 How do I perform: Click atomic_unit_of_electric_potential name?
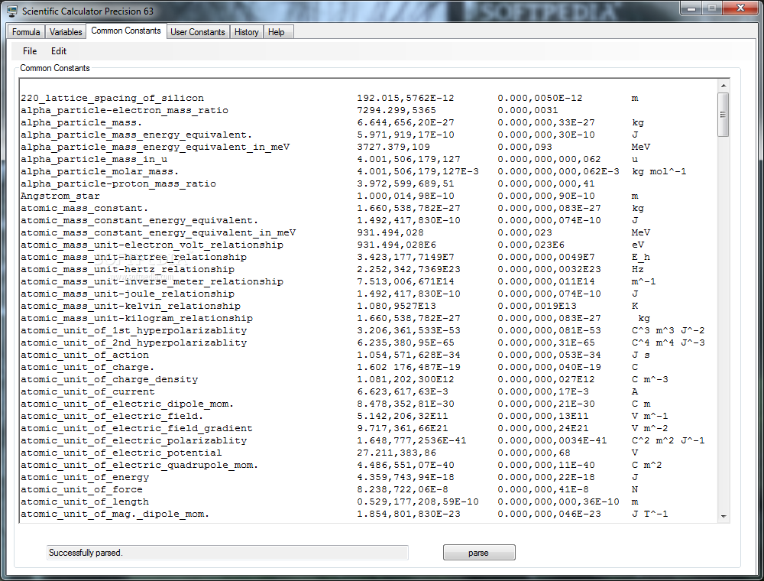(121, 453)
